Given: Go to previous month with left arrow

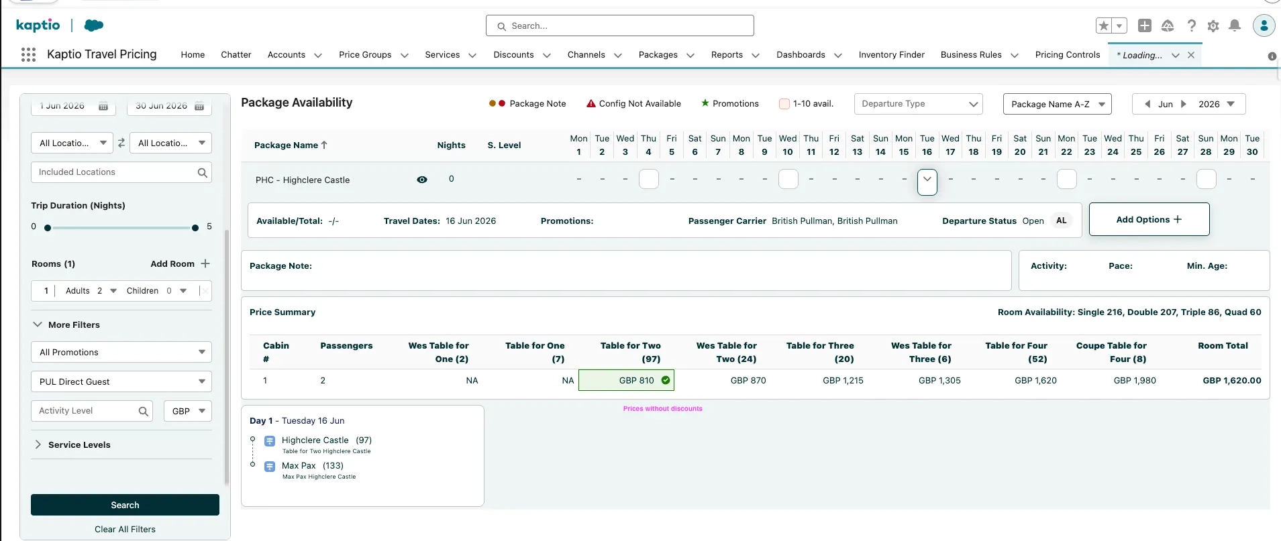Looking at the screenshot, I should pos(1147,104).
